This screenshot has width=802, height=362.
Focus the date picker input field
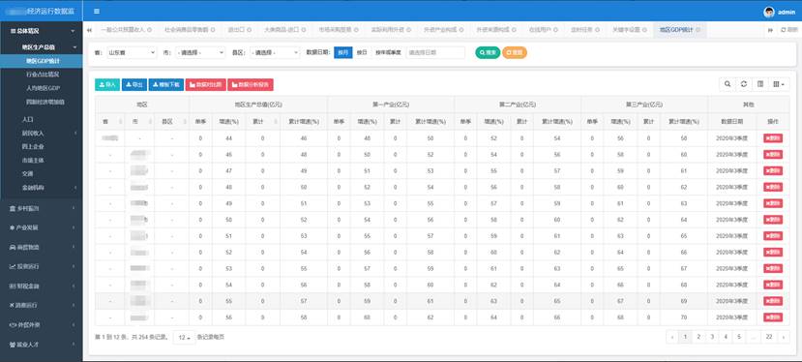[x=435, y=52]
